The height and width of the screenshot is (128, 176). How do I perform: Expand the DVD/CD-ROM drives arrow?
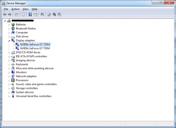coord(9,53)
